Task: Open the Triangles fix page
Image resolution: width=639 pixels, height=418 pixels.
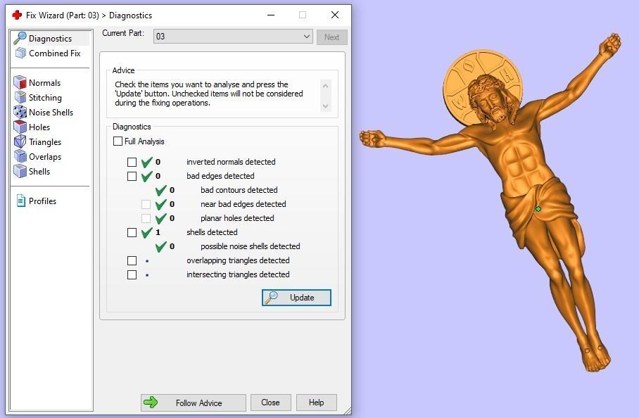Action: [x=45, y=142]
